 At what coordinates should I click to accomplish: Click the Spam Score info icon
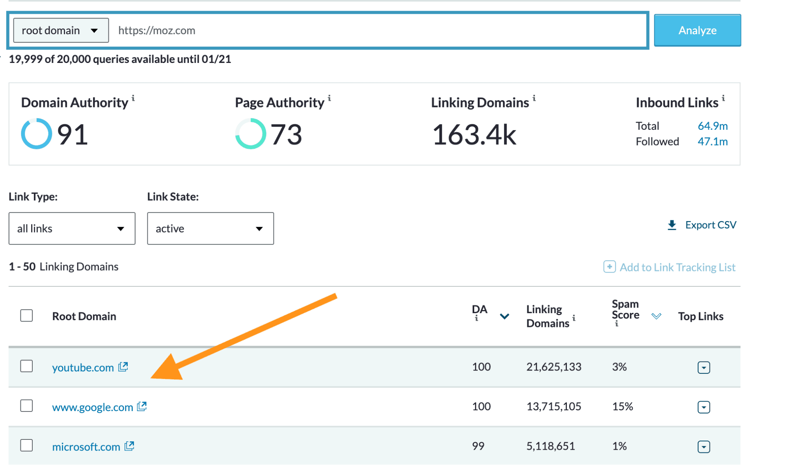[617, 324]
